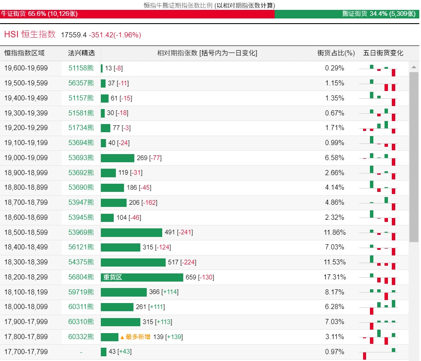
Task: Open warrant link 53969熊
Action: [x=81, y=232]
